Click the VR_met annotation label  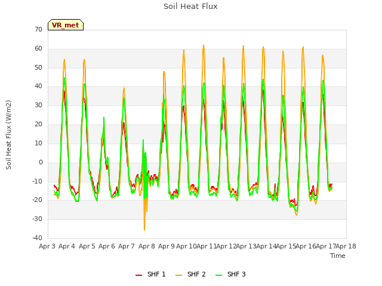[66, 25]
